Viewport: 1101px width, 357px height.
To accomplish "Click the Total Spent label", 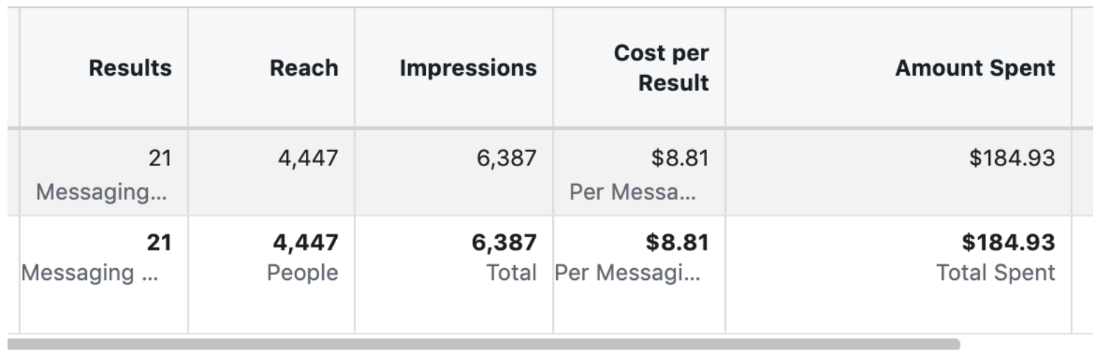I will coord(996,273).
